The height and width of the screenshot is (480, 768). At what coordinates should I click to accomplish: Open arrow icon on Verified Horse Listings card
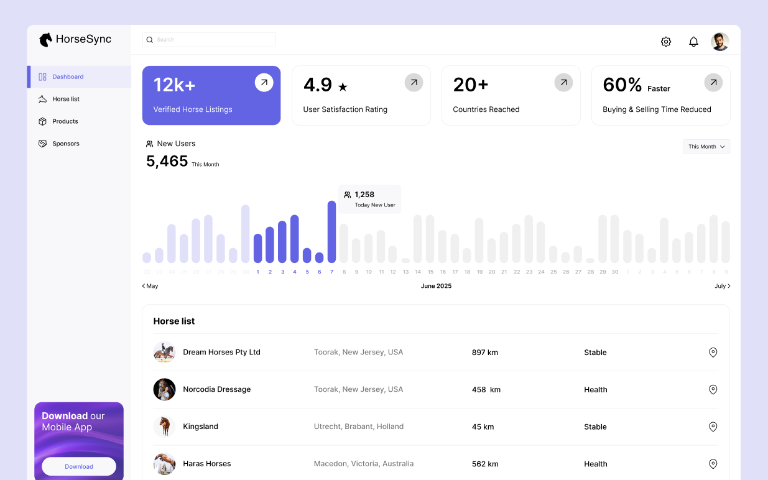[264, 82]
